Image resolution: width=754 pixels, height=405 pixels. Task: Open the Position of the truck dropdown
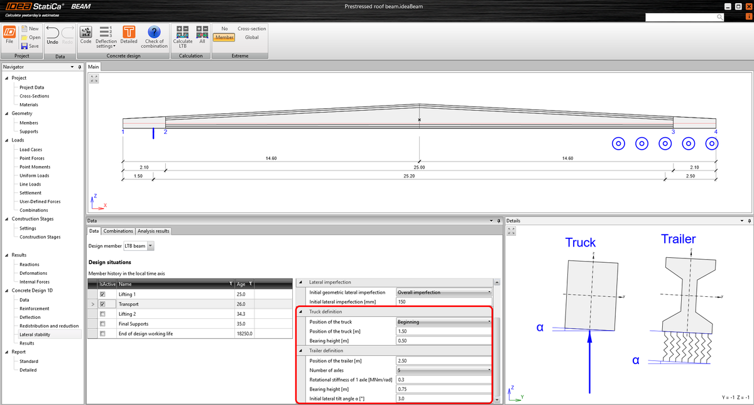(x=488, y=321)
